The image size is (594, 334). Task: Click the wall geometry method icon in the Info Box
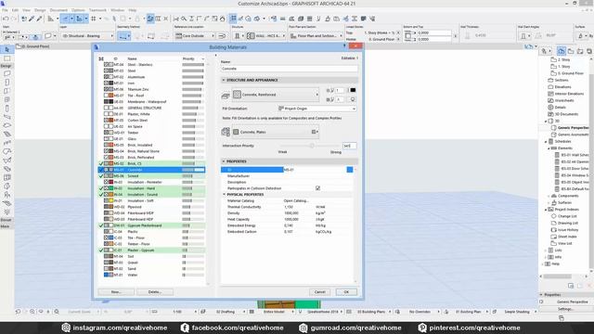[x=123, y=36]
